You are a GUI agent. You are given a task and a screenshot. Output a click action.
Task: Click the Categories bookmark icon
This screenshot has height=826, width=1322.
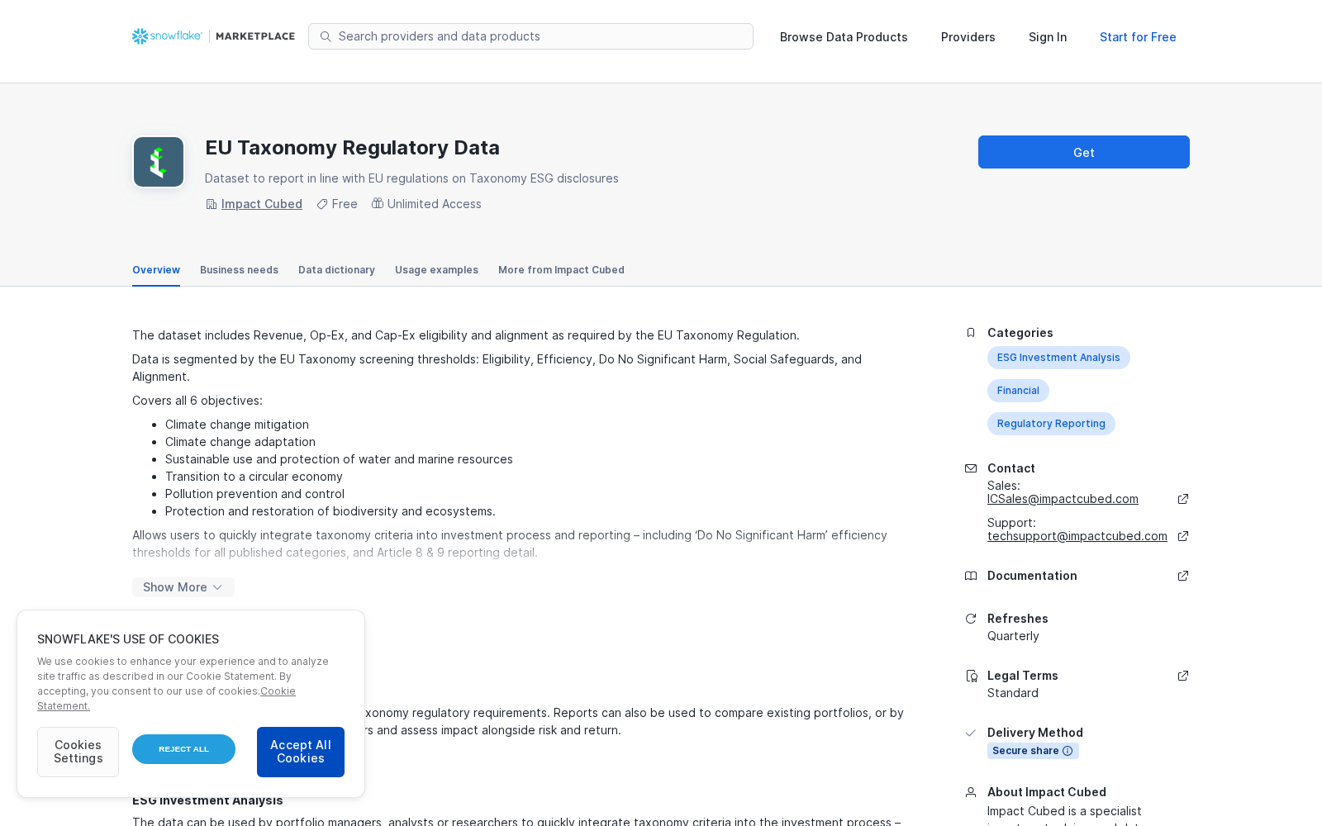(971, 333)
